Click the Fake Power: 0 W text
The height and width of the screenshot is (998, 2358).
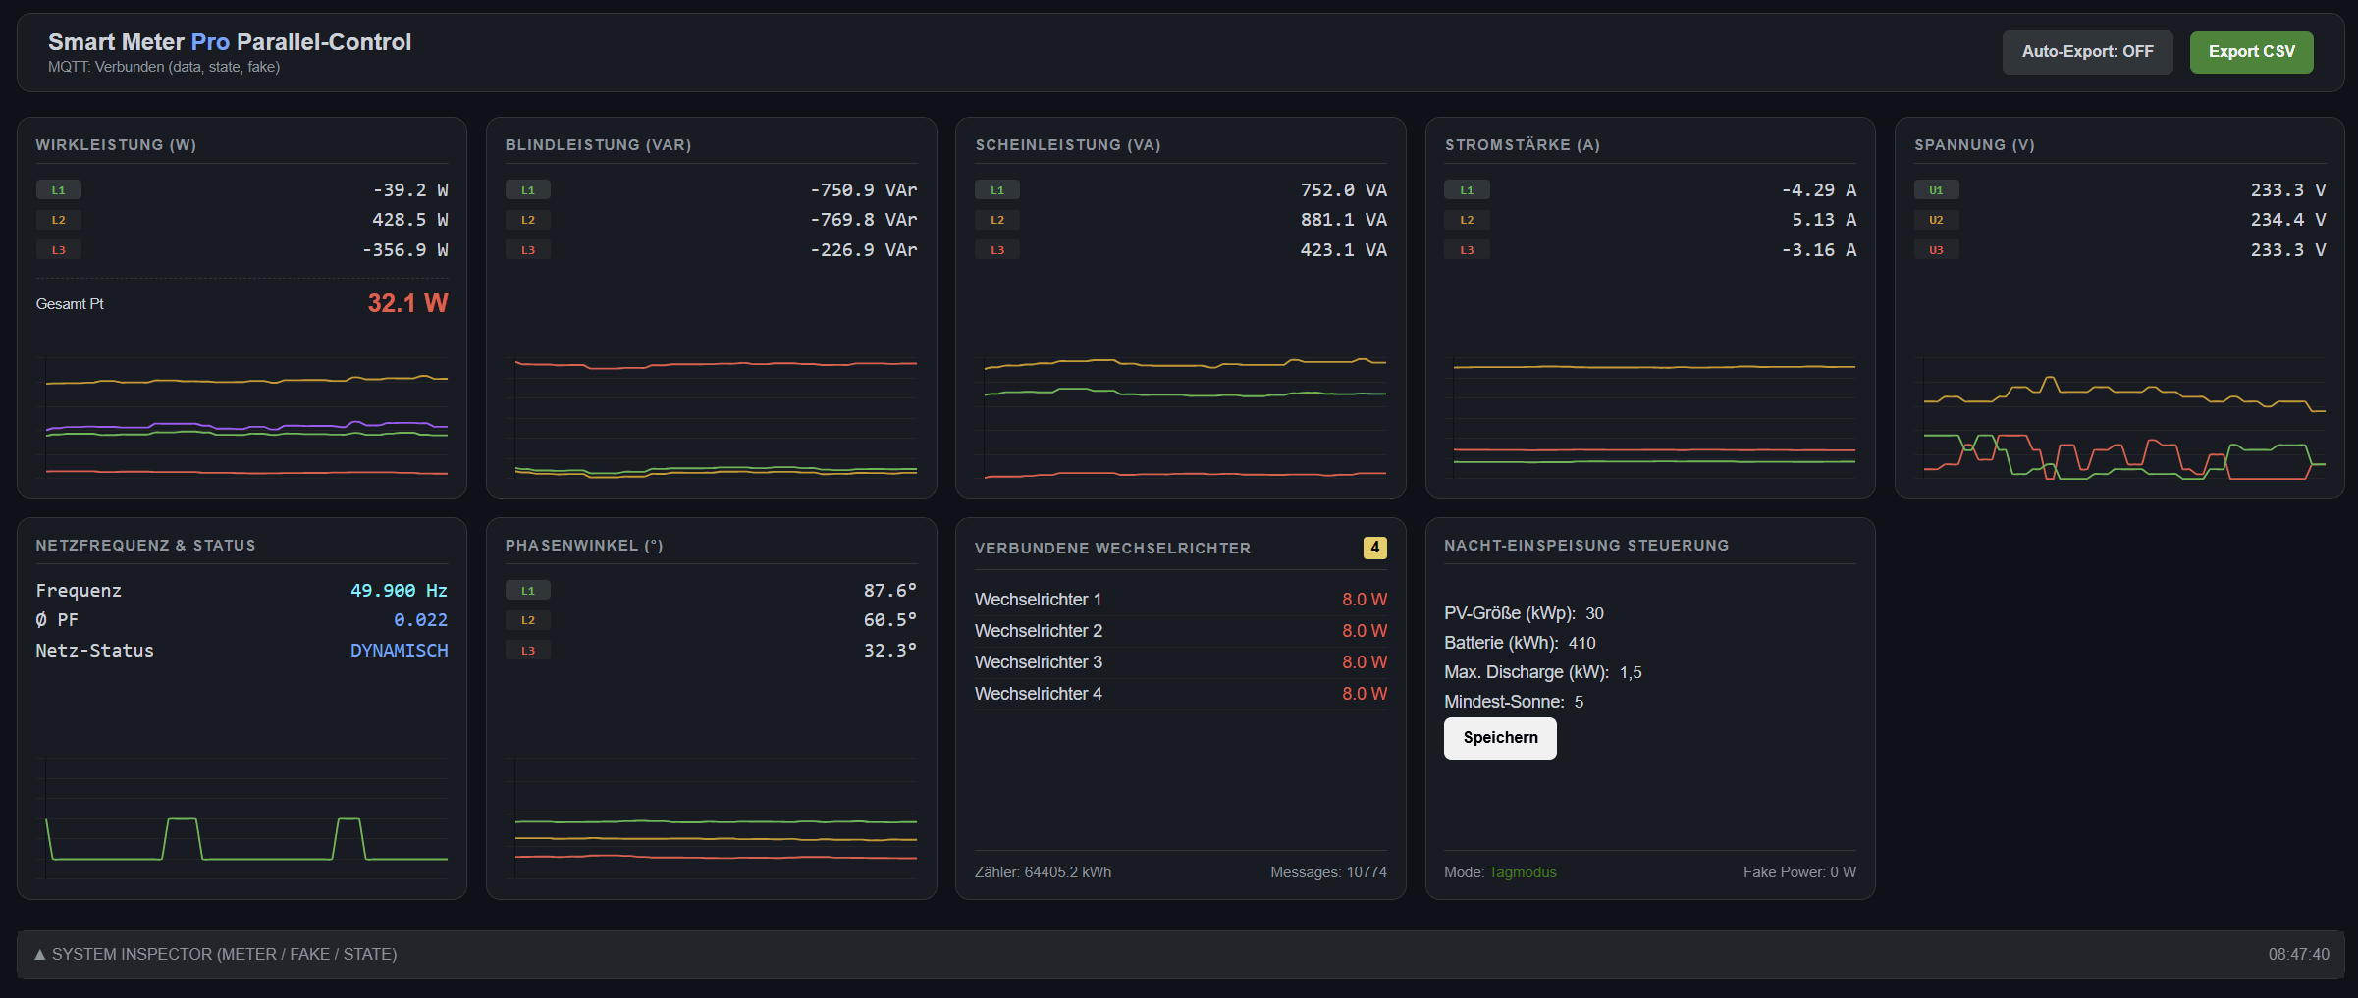pyautogui.click(x=1799, y=872)
